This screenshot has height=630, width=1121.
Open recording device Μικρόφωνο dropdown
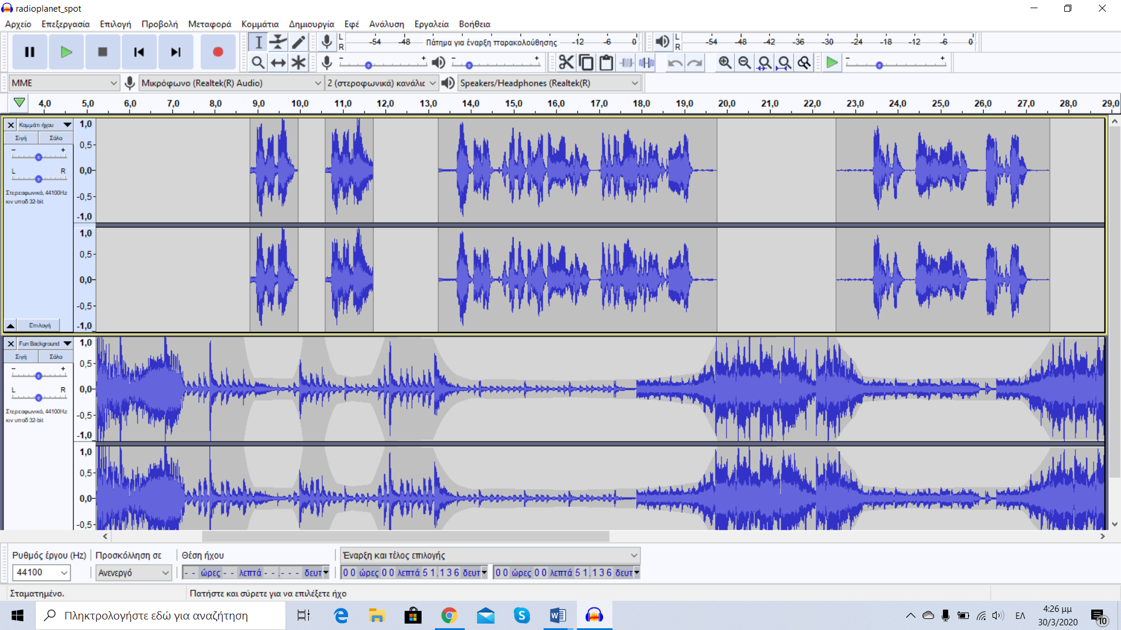point(231,83)
